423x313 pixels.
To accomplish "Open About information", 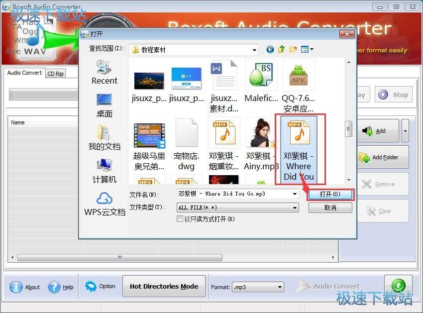I will coord(25,287).
